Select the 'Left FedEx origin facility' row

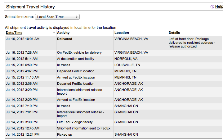113,122
